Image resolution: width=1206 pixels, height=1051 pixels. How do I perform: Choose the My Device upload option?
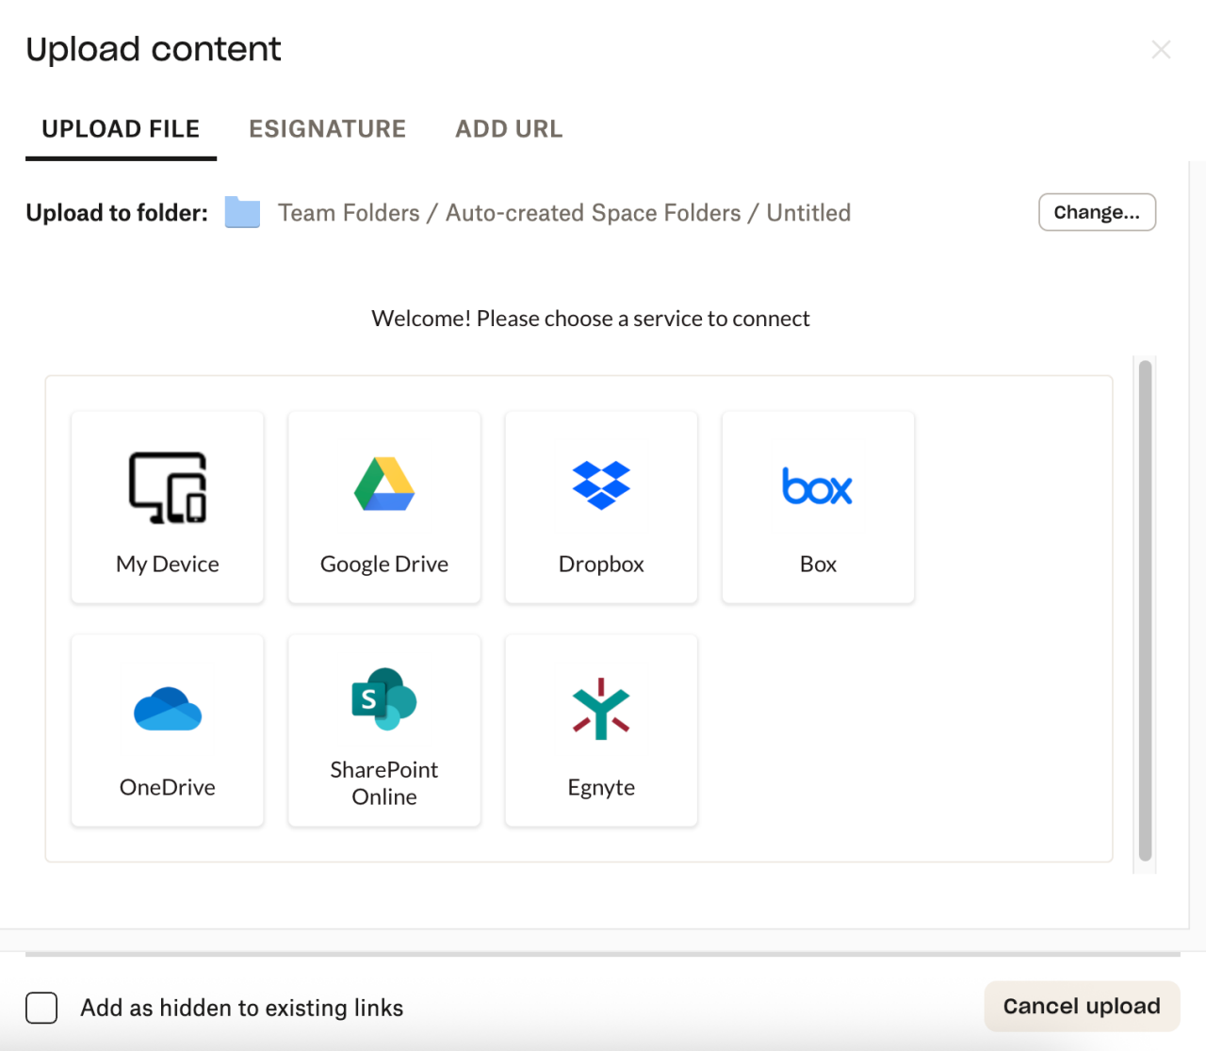click(x=168, y=507)
